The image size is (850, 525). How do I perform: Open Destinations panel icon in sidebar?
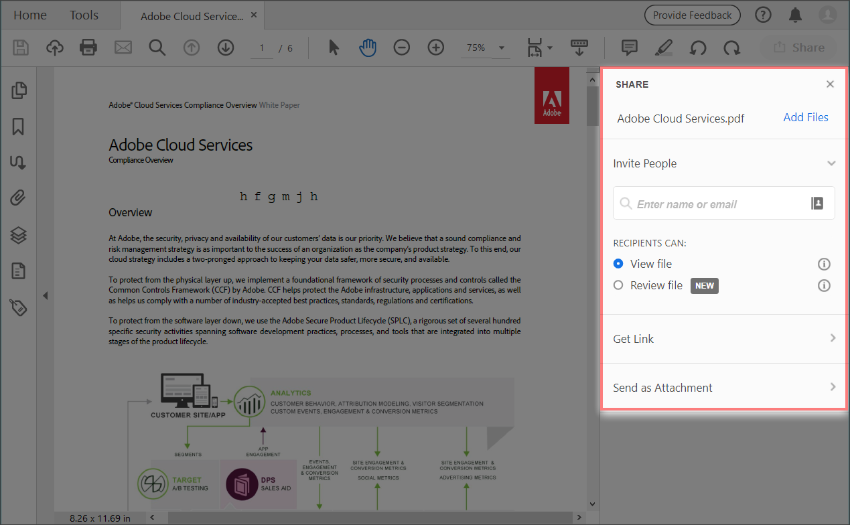[x=19, y=162]
